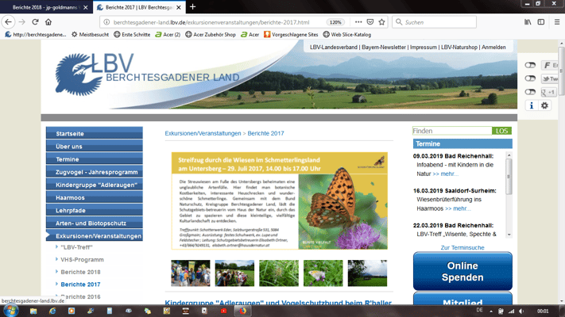Show hidden system tray icons arrow

coord(491,311)
